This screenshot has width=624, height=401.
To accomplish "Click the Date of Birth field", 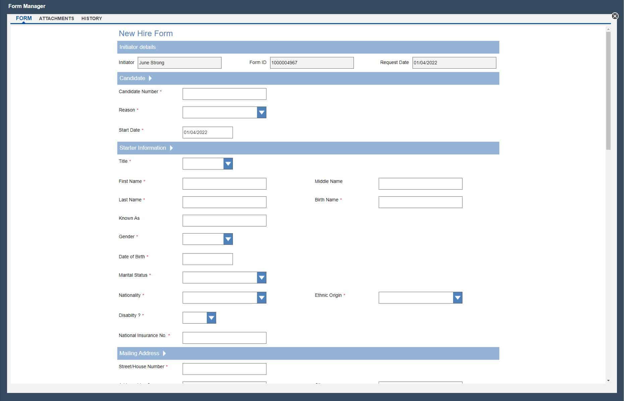I will pyautogui.click(x=207, y=259).
